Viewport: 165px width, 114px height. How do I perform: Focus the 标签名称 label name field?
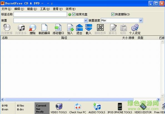40,14
